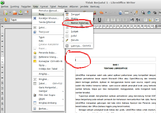Toggle Align Right
This screenshot has height=113, width=161.
click(119, 20)
